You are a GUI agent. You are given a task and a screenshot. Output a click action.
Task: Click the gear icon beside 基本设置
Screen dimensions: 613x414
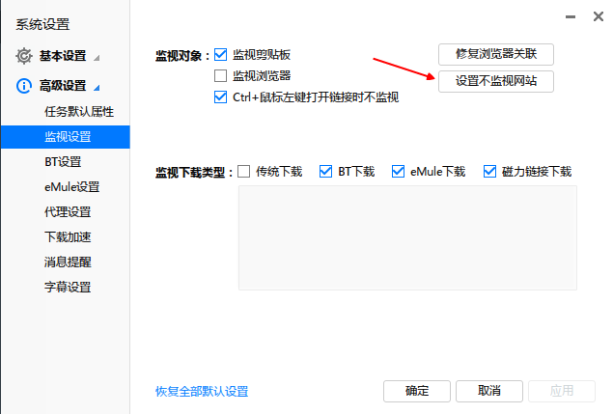[x=24, y=56]
